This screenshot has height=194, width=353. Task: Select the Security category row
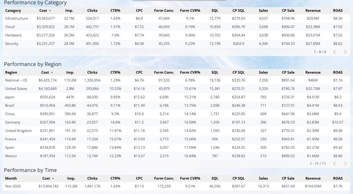12,43
